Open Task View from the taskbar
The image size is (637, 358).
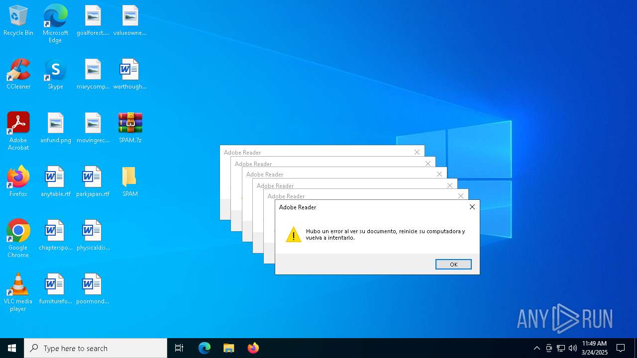pos(179,348)
